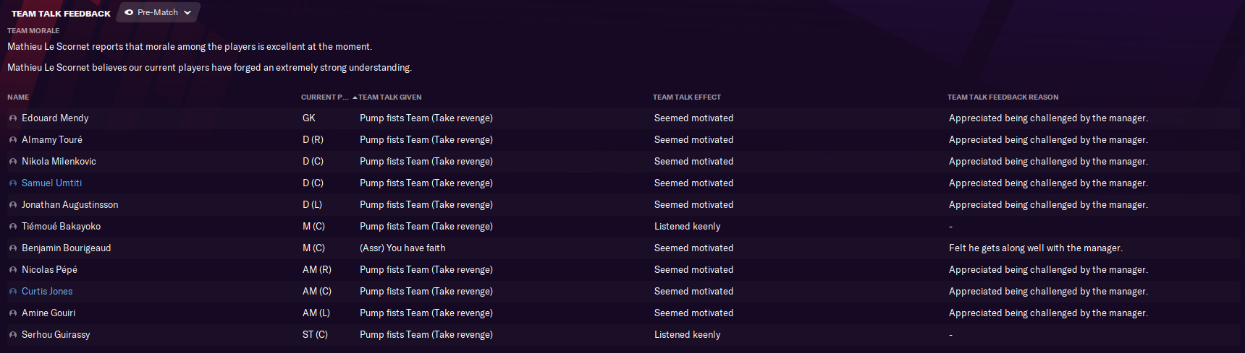This screenshot has height=353, width=1245.
Task: Open Samuel Umtiti player profile link
Action: pos(51,183)
